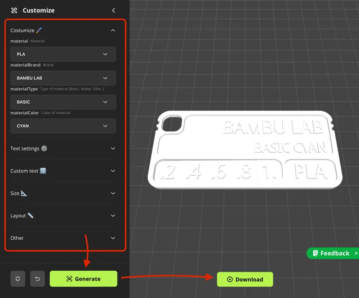The image size is (359, 298).
Task: Open the materialBrand dropdown showing BAMBU LAB
Action: click(x=63, y=78)
